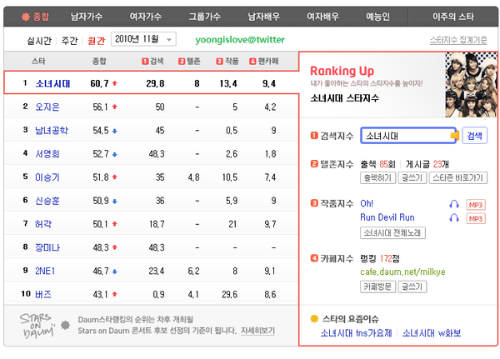This screenshot has width=500, height=359.
Task: Click the 카페방문 button
Action: (x=377, y=287)
